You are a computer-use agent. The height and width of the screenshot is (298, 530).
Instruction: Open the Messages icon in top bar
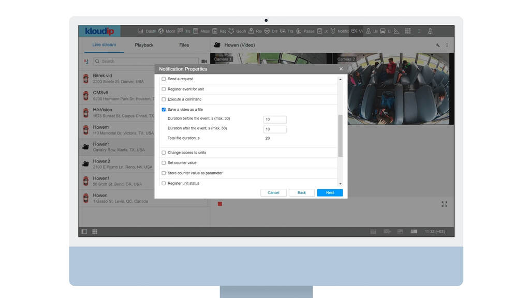196,31
